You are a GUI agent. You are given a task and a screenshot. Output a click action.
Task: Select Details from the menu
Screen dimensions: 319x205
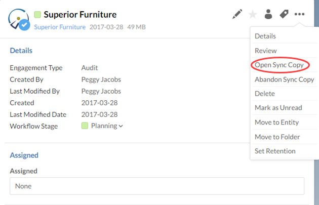tap(265, 36)
